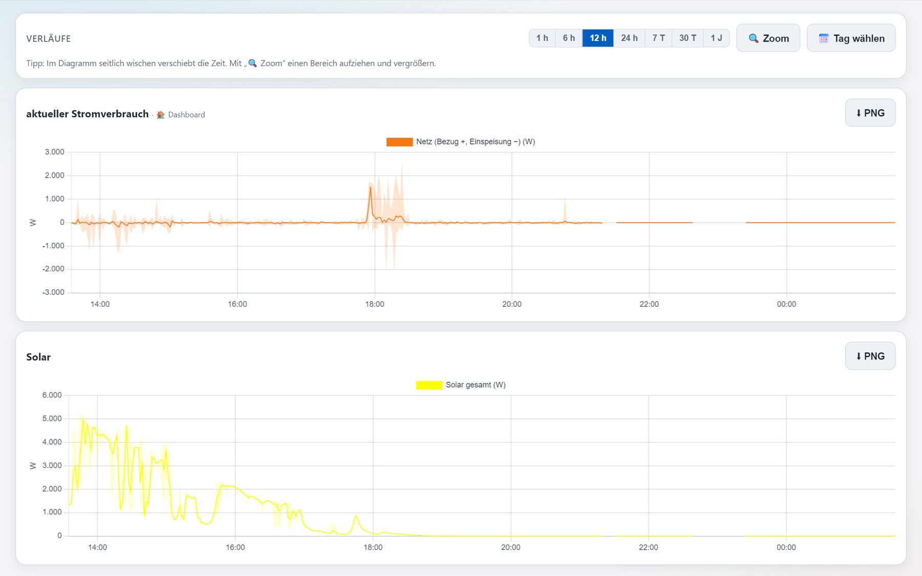Screen dimensions: 922x576
Task: Open the Tag wählen date picker
Action: 851,38
